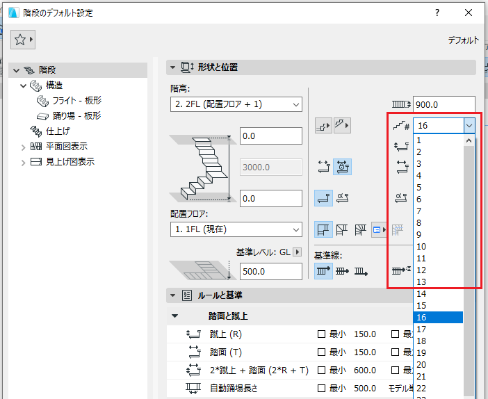
Task: Enable minimum checkbox for 蹴上 (R)
Action: [x=321, y=334]
